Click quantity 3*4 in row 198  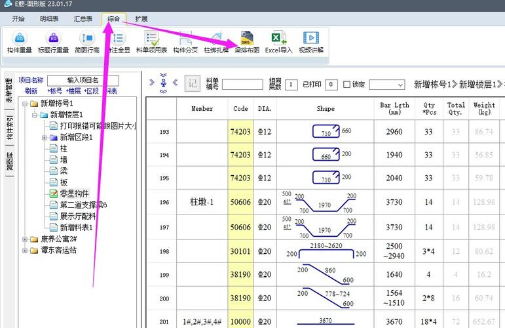tap(428, 251)
